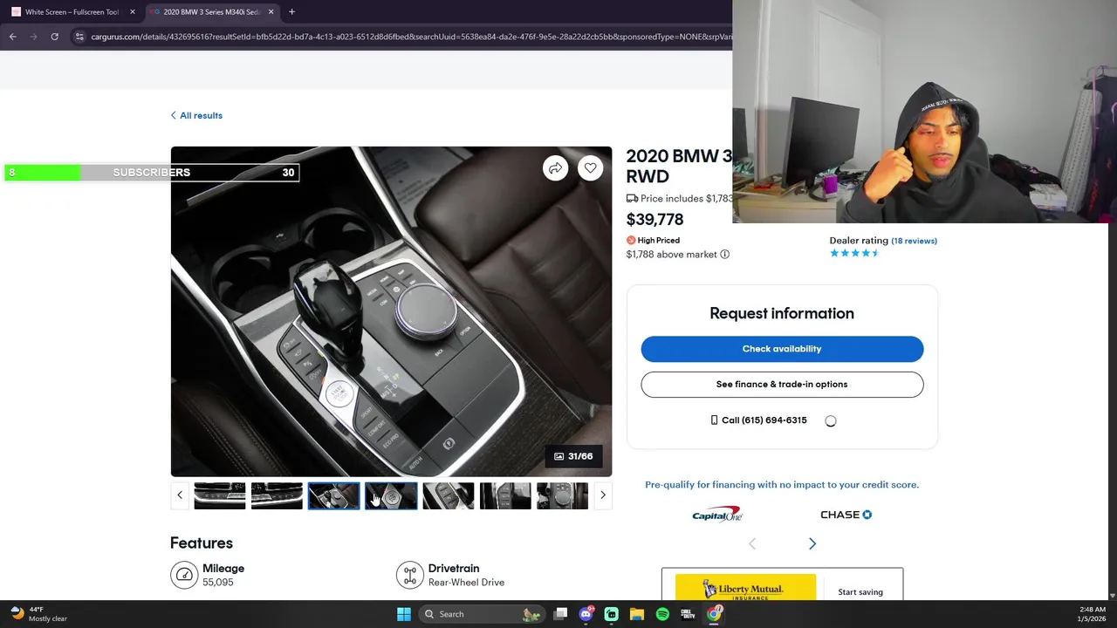Screen dimensions: 1117x628
Task: Show next gallery thumbnails
Action: click(602, 495)
